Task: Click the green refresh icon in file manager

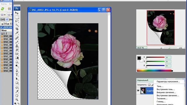Action: [x=3, y=9]
